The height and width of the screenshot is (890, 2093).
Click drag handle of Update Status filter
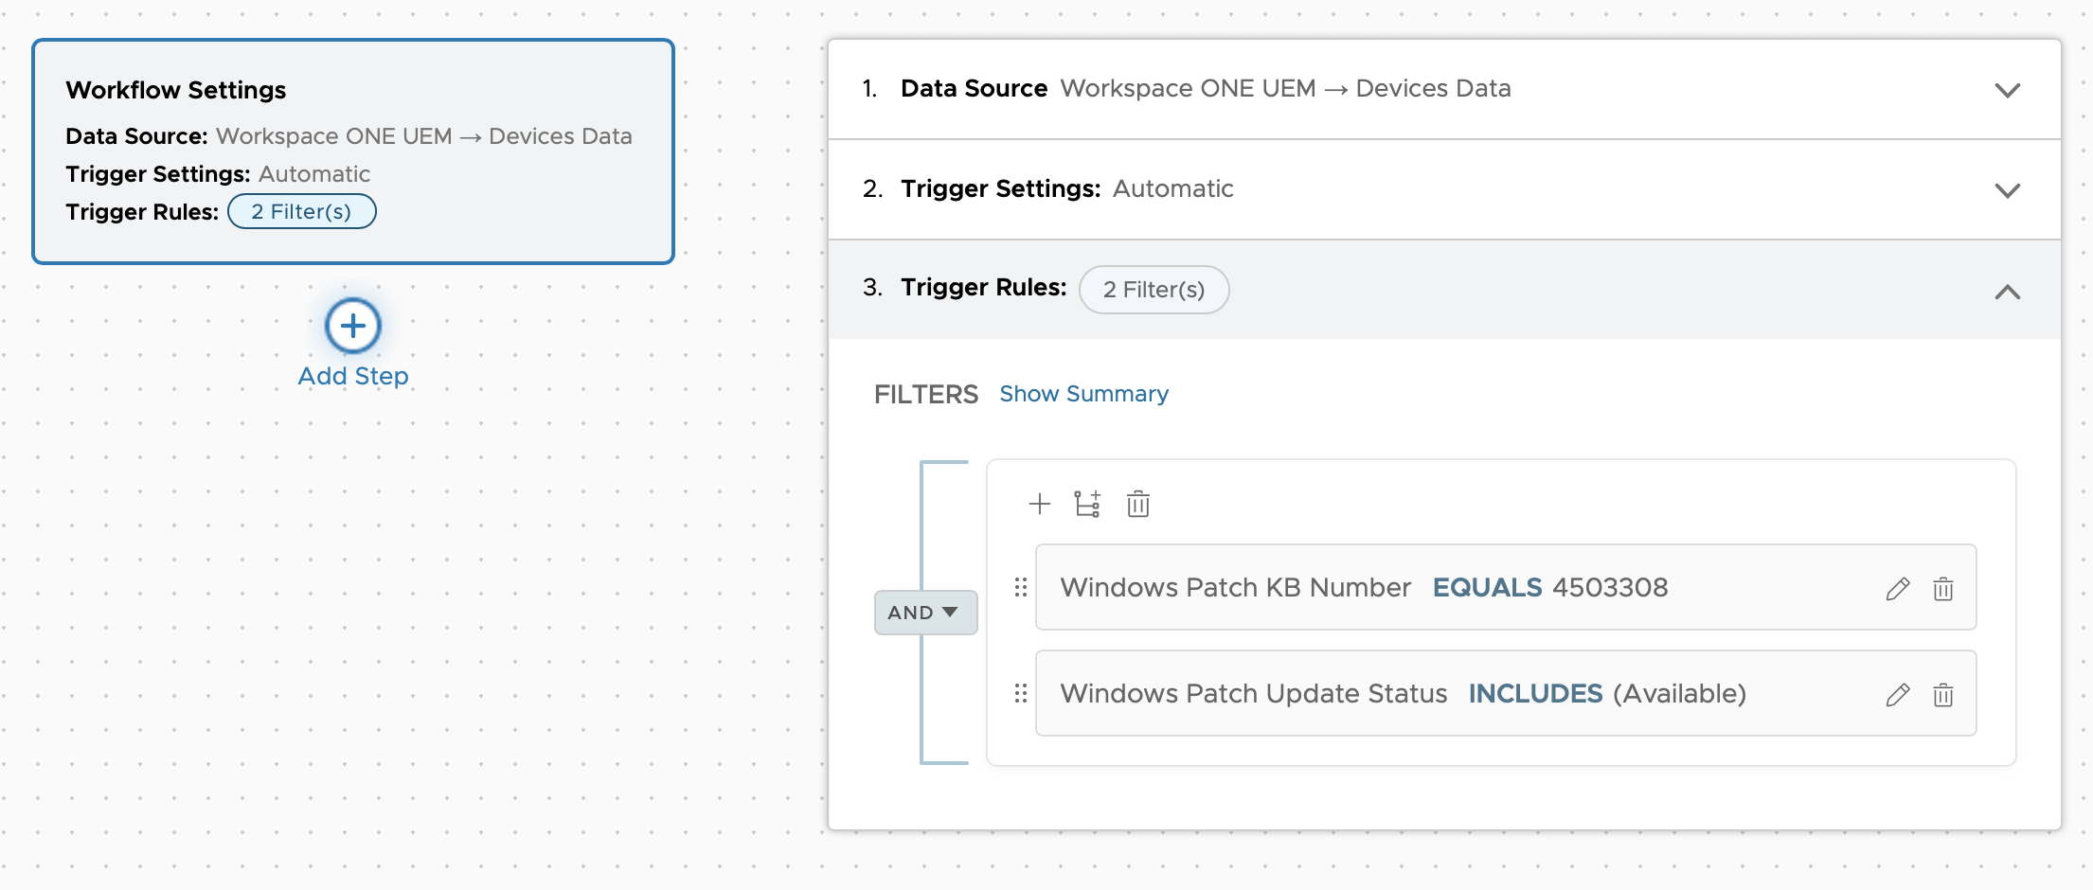coord(1020,694)
